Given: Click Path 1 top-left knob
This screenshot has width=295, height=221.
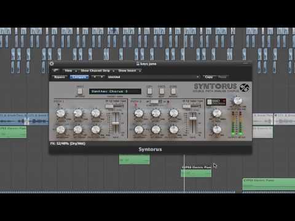Looking at the screenshot, I should (x=60, y=113).
